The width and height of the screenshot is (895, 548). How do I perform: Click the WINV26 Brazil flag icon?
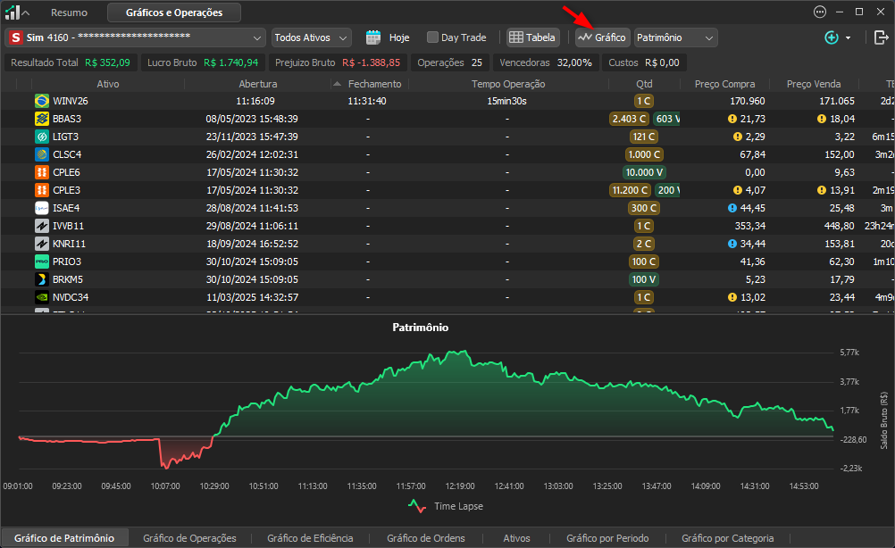[x=42, y=101]
